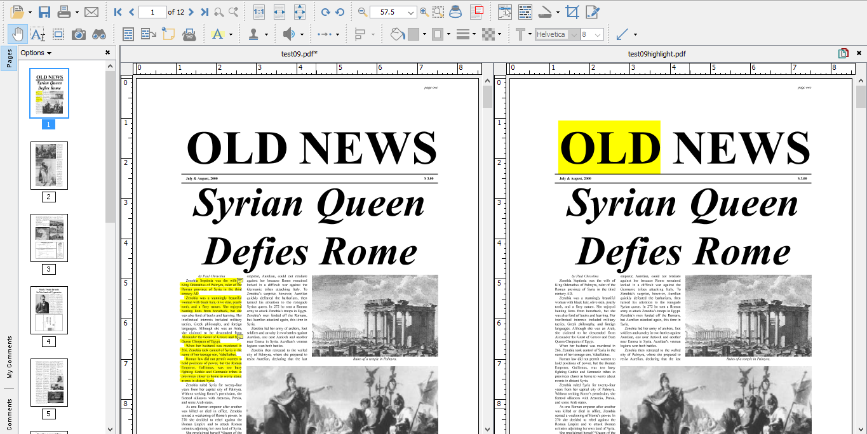Go to the next page
Viewport: 867px width, 434px height.
tap(192, 12)
